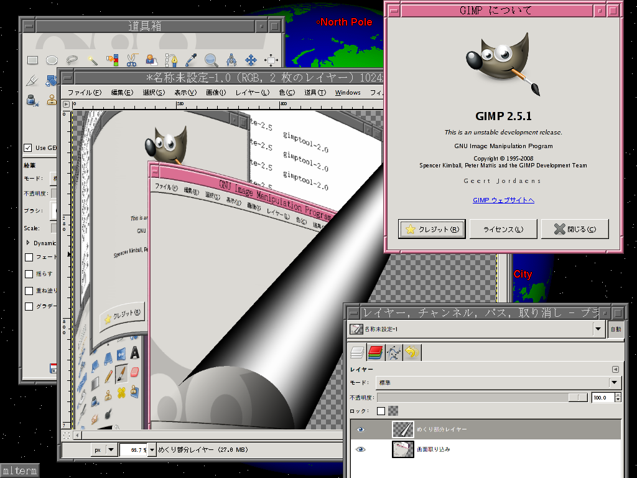
Task: Show the Undo History tab
Action: click(412, 352)
